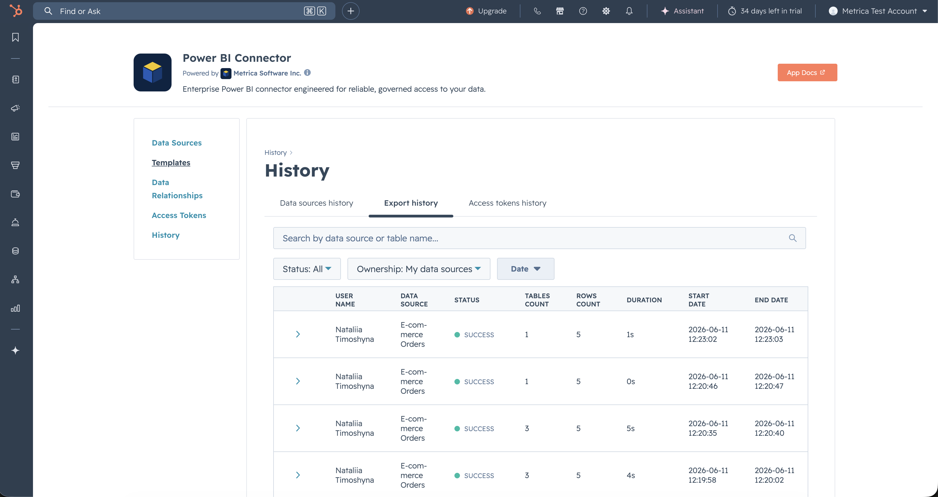This screenshot has height=497, width=938.
Task: Open the Automation workflows sidebar icon
Action: pos(15,279)
